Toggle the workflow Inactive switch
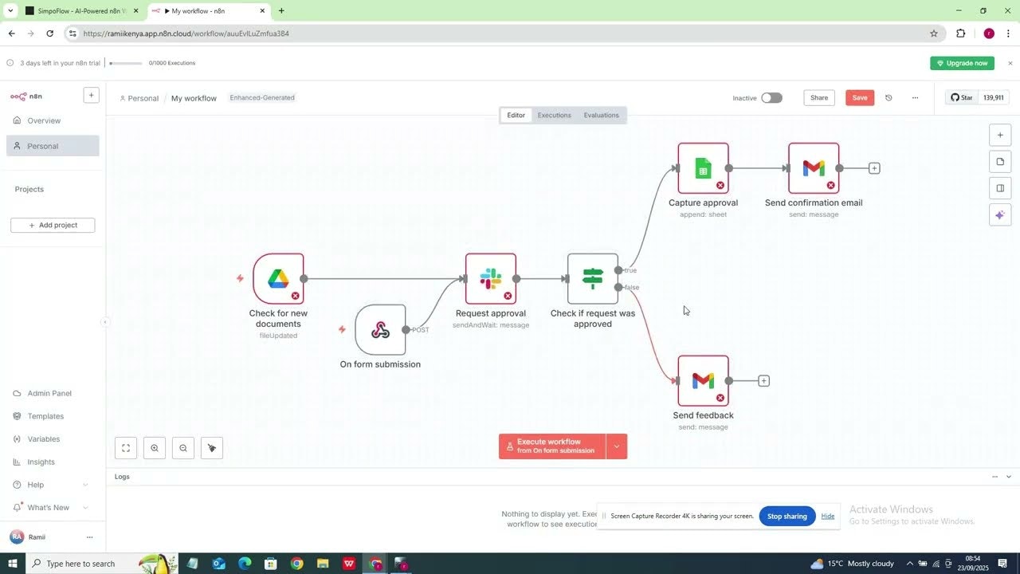The width and height of the screenshot is (1020, 574). click(x=771, y=98)
